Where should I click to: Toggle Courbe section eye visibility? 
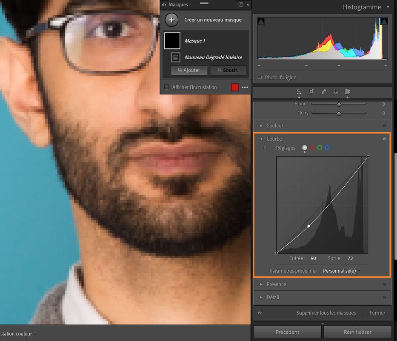[384, 139]
